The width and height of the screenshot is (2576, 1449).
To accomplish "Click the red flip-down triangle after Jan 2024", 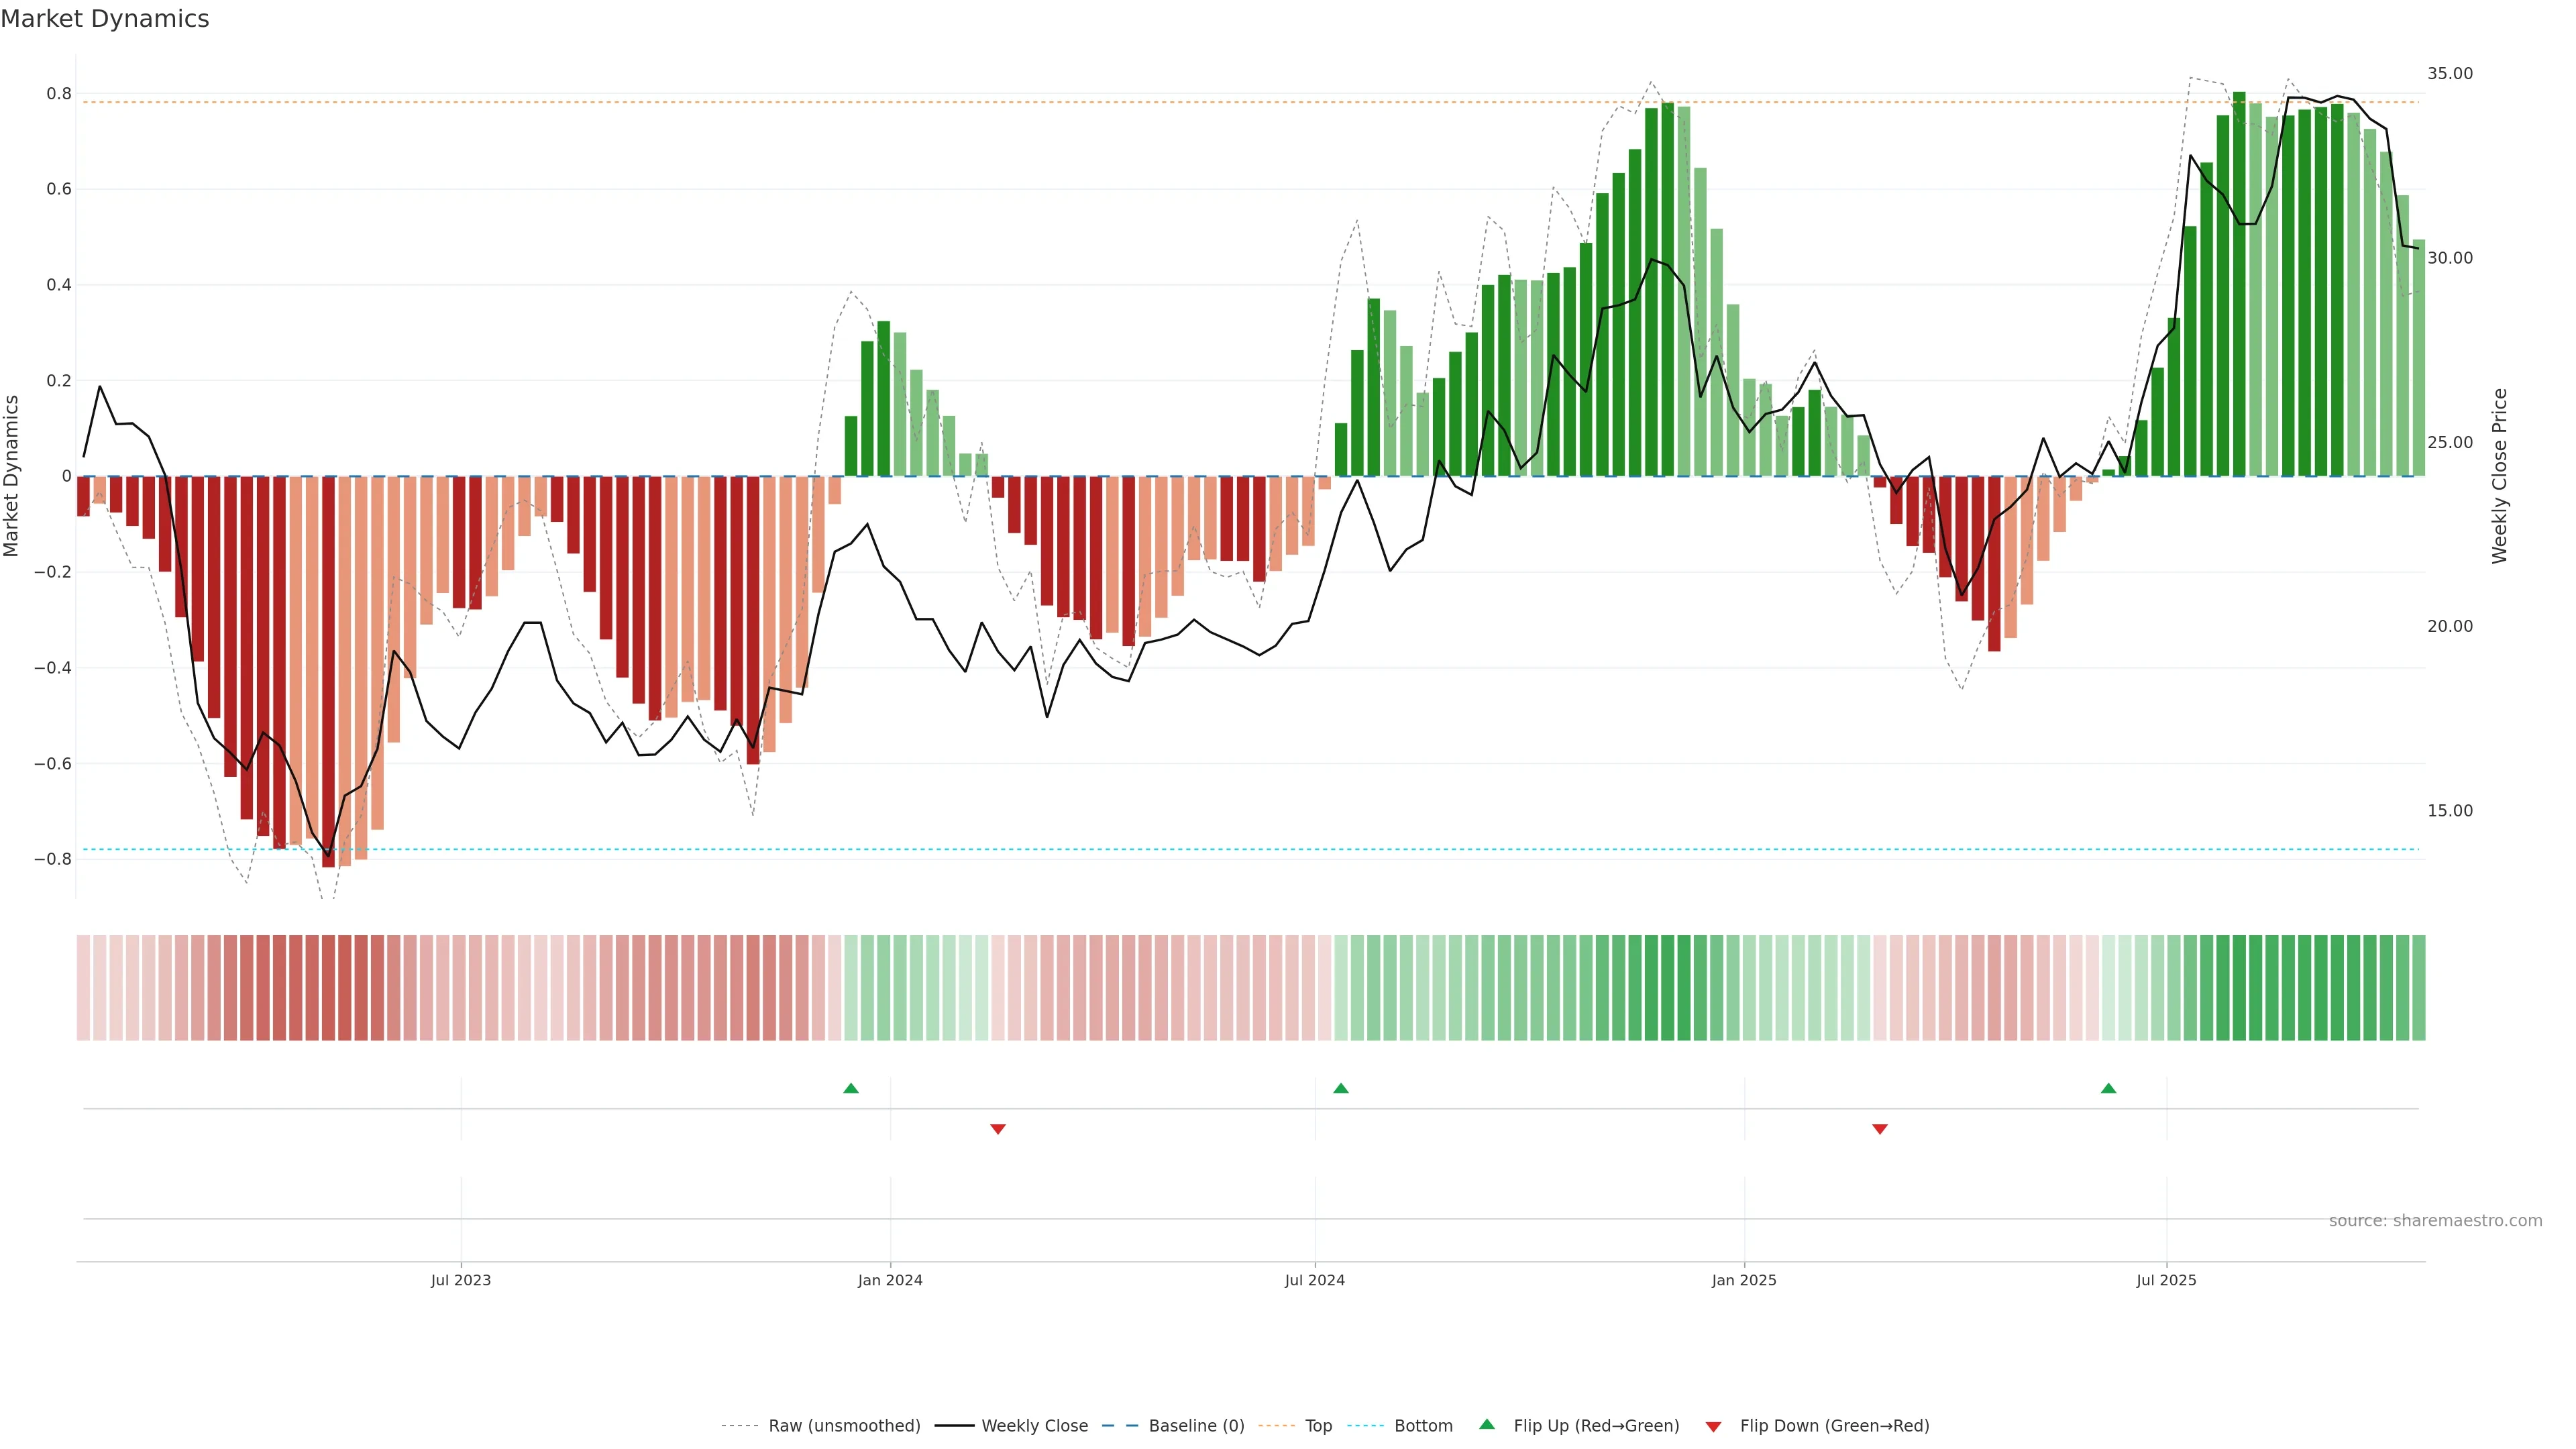I will click(997, 1129).
